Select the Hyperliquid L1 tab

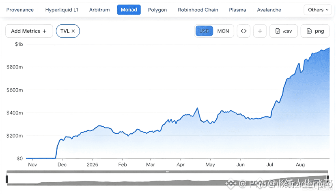62,10
